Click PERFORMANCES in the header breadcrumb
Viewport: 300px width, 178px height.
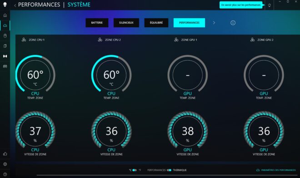pos(39,5)
